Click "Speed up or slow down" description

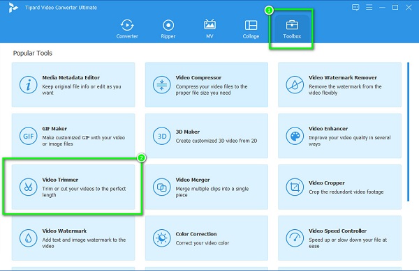tap(348, 242)
